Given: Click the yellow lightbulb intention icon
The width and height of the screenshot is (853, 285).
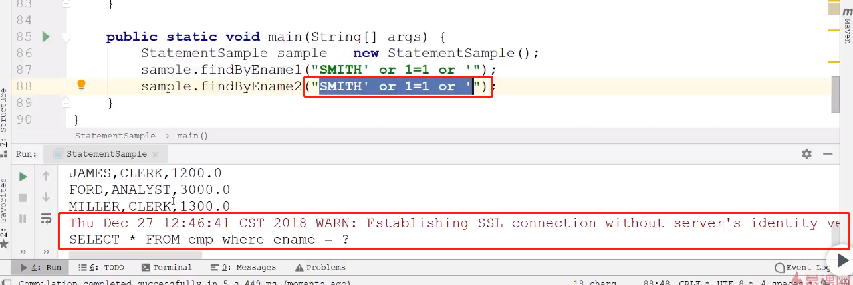Looking at the screenshot, I should [x=81, y=85].
